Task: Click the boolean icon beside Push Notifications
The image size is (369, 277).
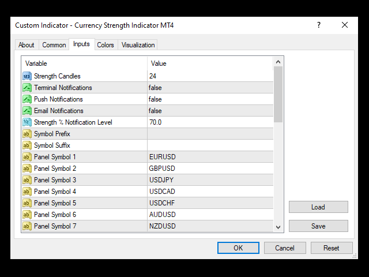Action: point(27,99)
